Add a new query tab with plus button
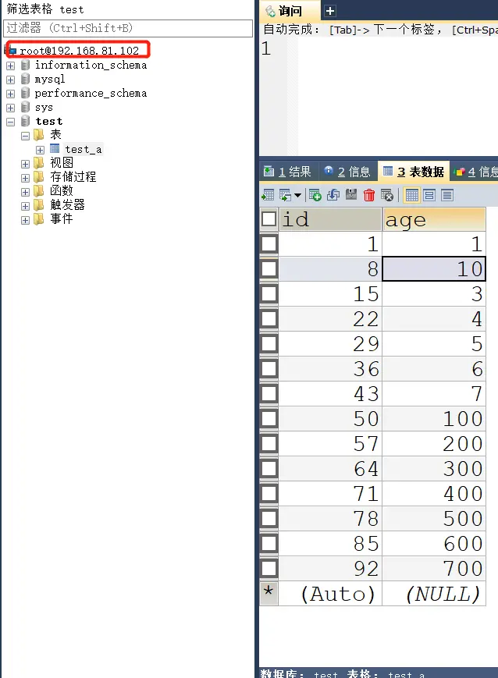This screenshot has height=678, width=498. coord(330,11)
